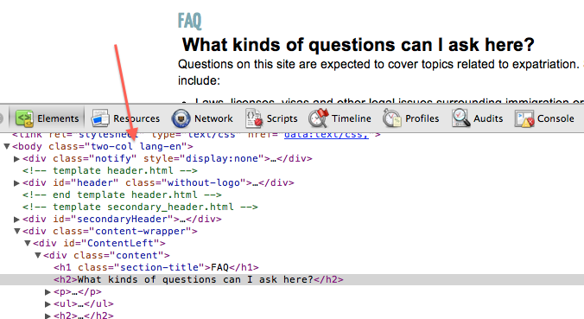Open the Timeline panel icon

click(x=319, y=118)
